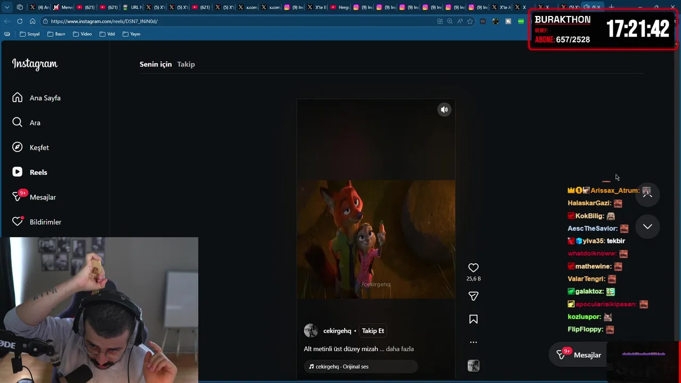Click read aloud icon in address bar
The width and height of the screenshot is (681, 383).
(460, 21)
